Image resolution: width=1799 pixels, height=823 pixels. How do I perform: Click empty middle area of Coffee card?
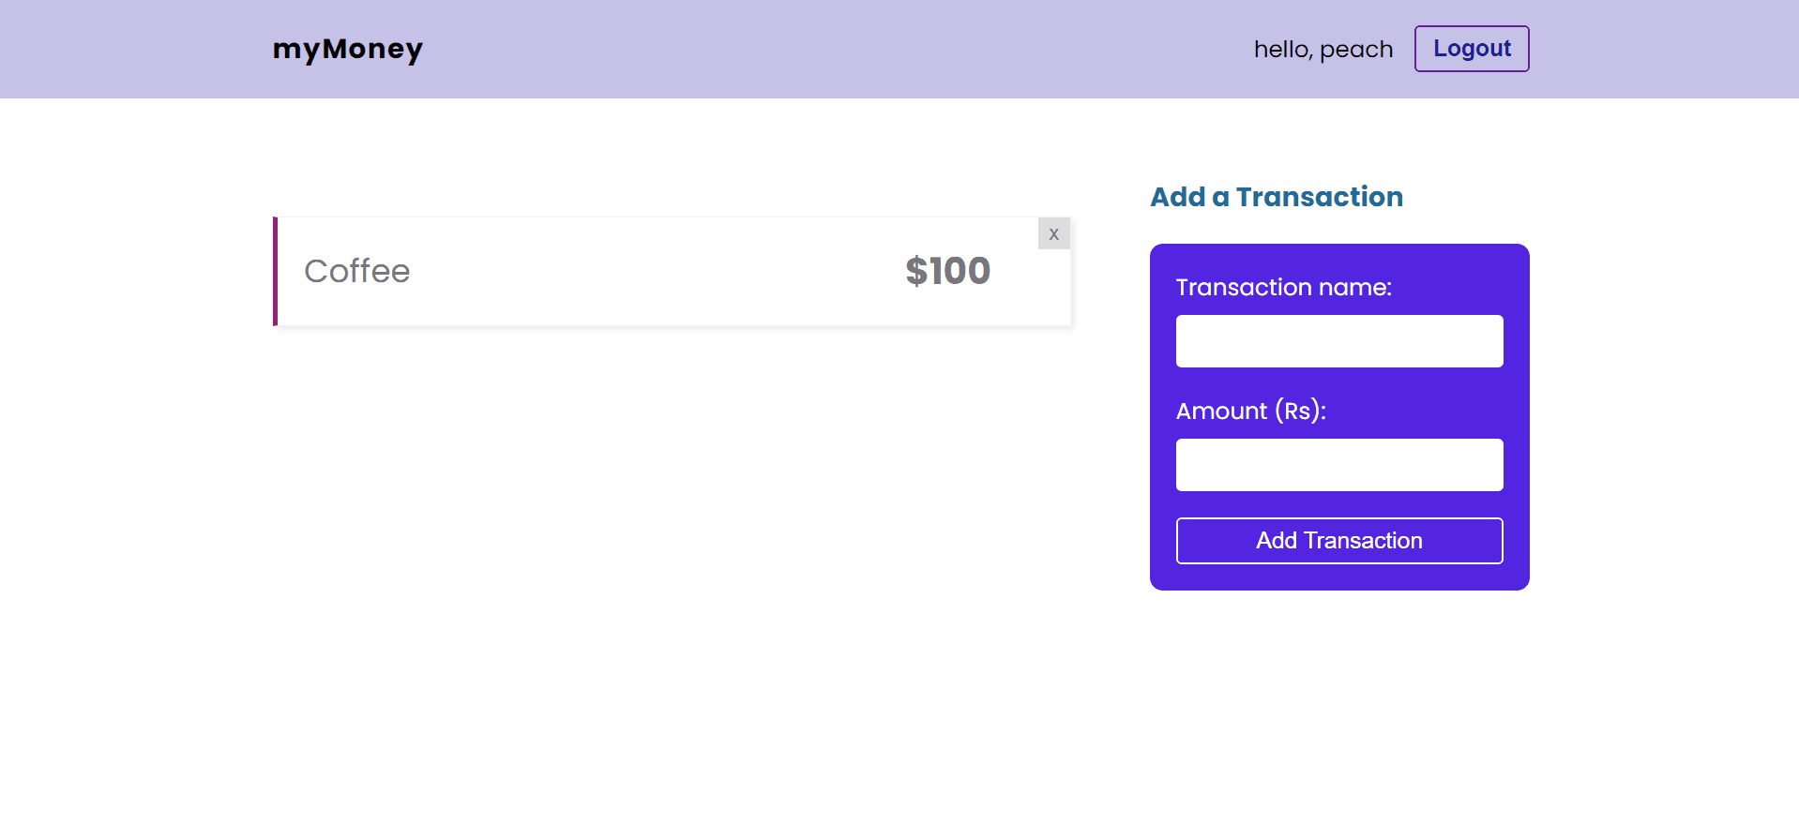pos(657,271)
